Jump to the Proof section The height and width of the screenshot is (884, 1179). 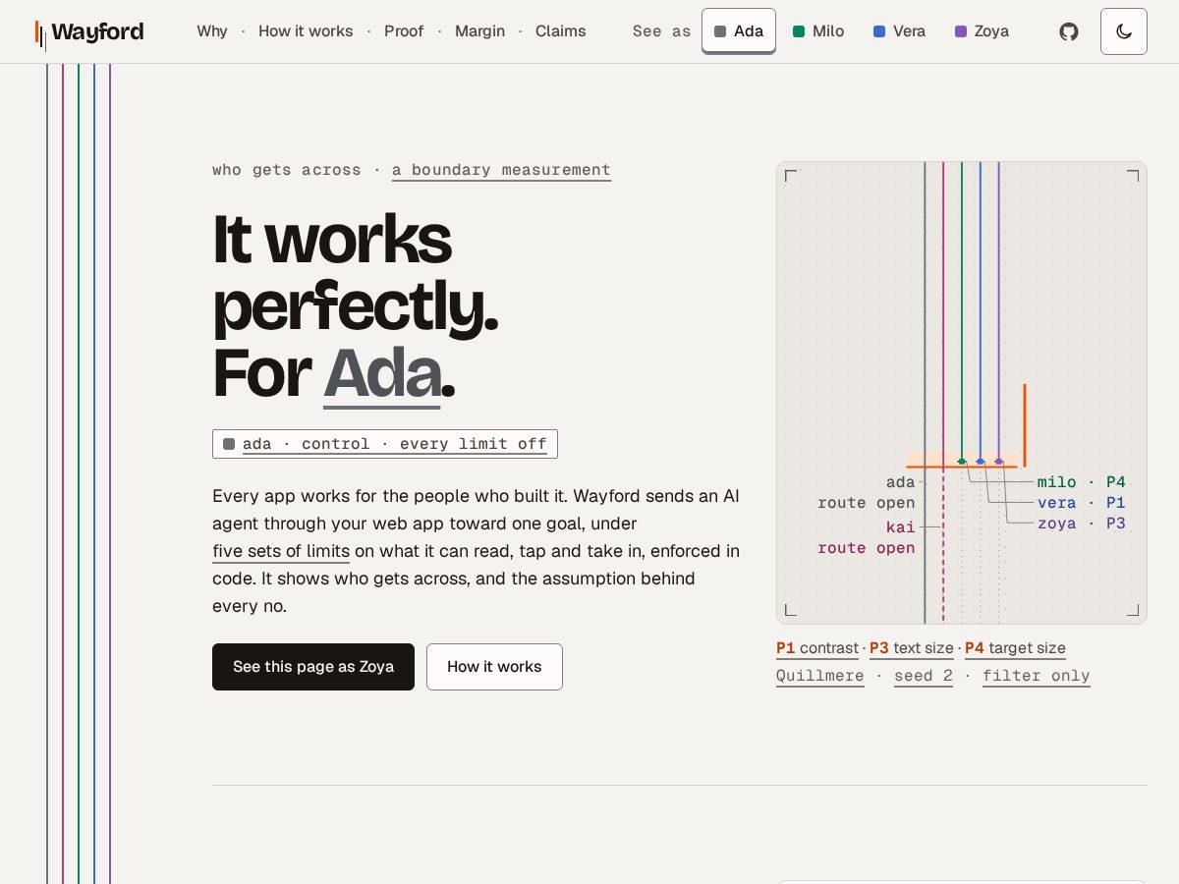pyautogui.click(x=404, y=31)
